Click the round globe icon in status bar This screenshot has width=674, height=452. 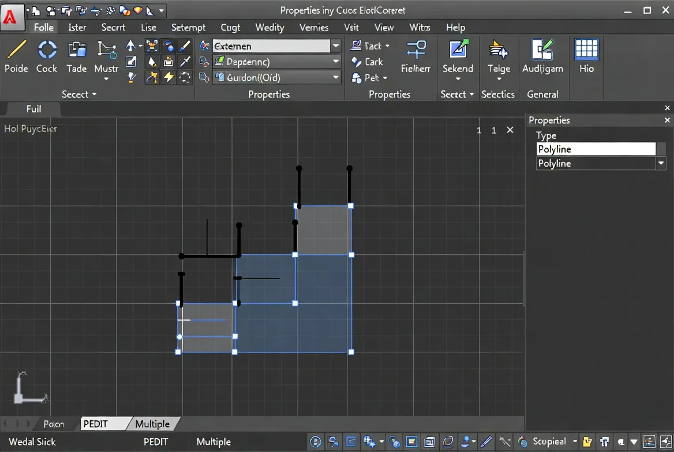pyautogui.click(x=316, y=442)
